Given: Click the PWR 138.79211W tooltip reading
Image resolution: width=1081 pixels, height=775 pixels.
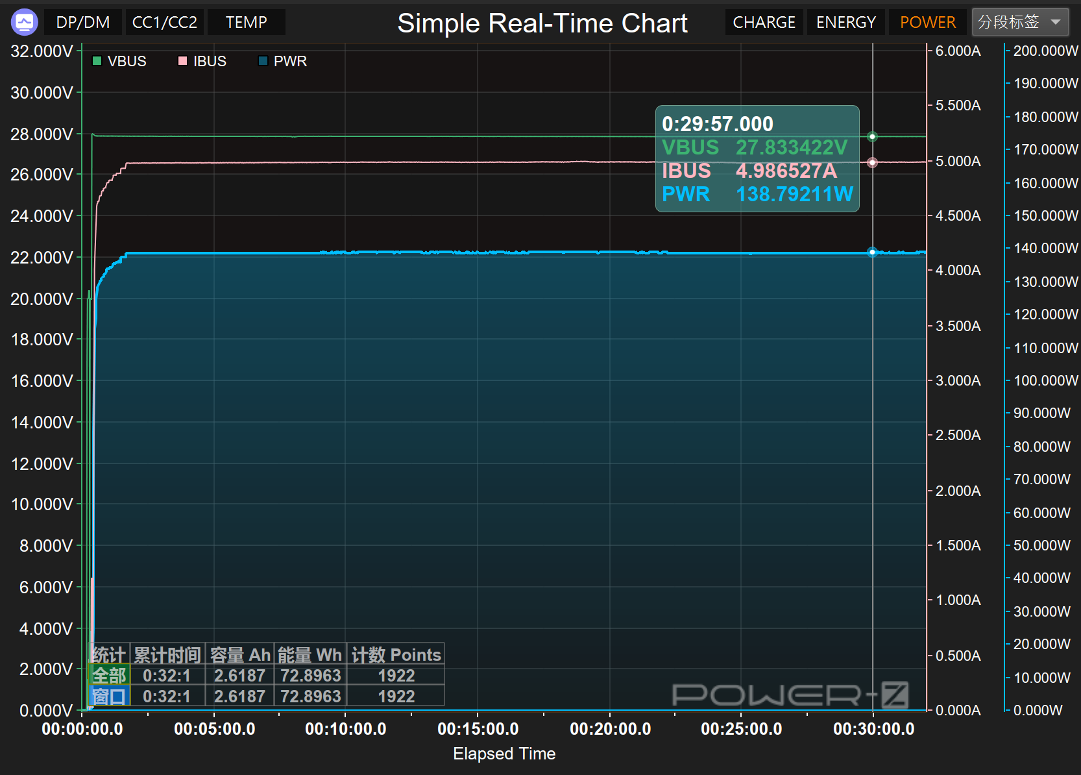Looking at the screenshot, I should coord(757,194).
